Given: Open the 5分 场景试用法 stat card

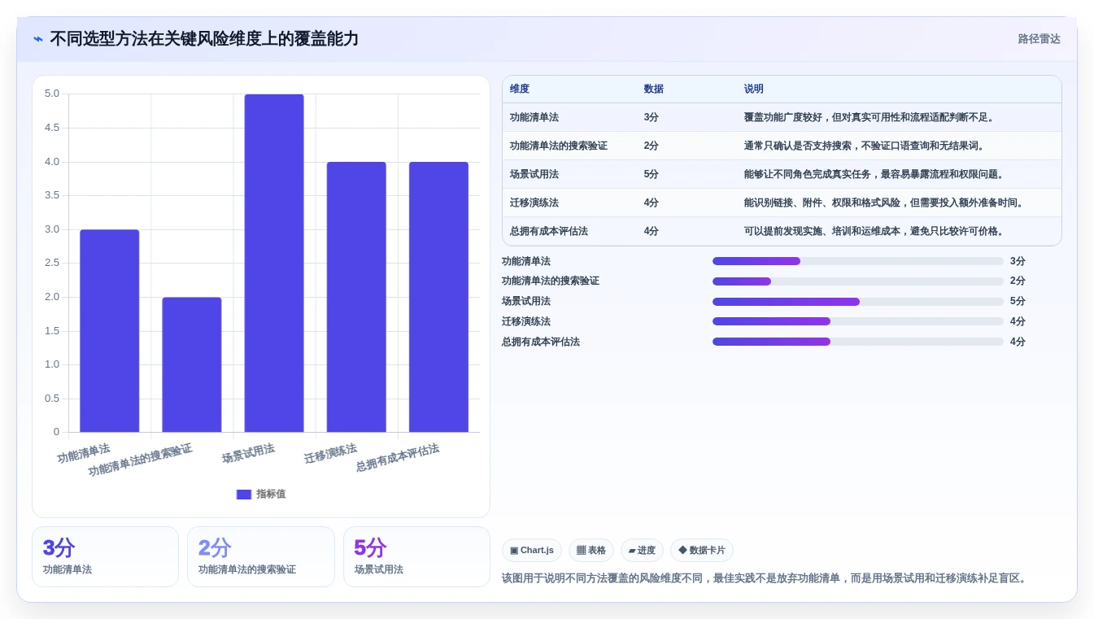Looking at the screenshot, I should tap(416, 556).
